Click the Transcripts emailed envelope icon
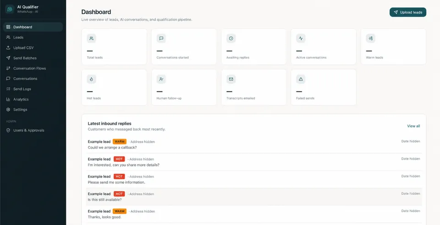The image size is (440, 225). click(x=231, y=79)
